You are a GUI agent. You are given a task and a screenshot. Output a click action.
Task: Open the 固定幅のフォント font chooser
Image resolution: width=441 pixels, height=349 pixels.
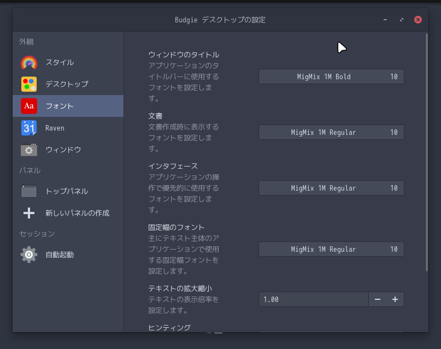331,250
